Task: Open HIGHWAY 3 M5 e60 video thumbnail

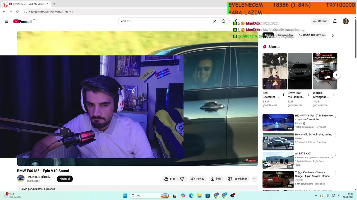Action: pos(278,122)
